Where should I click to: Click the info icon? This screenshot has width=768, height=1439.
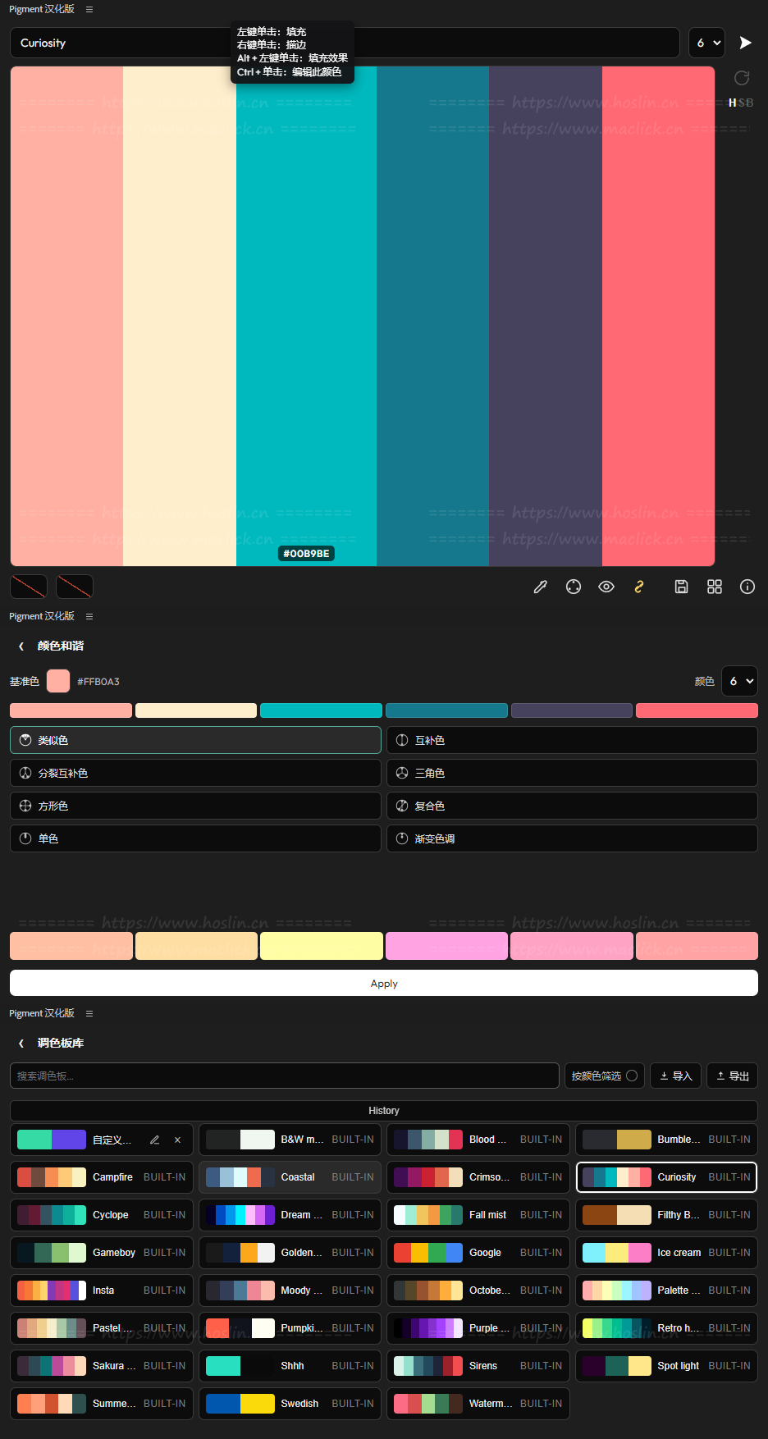coord(747,587)
